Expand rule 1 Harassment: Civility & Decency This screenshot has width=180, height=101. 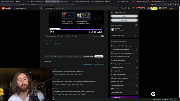tap(124, 46)
